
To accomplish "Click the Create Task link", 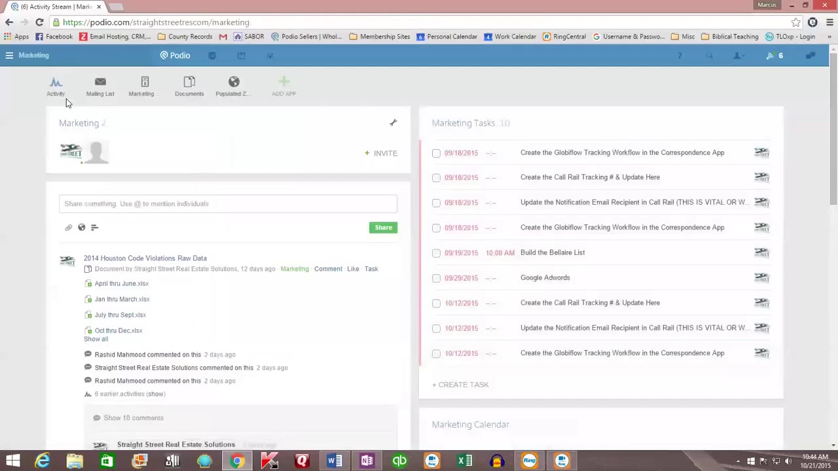I will click(x=460, y=385).
